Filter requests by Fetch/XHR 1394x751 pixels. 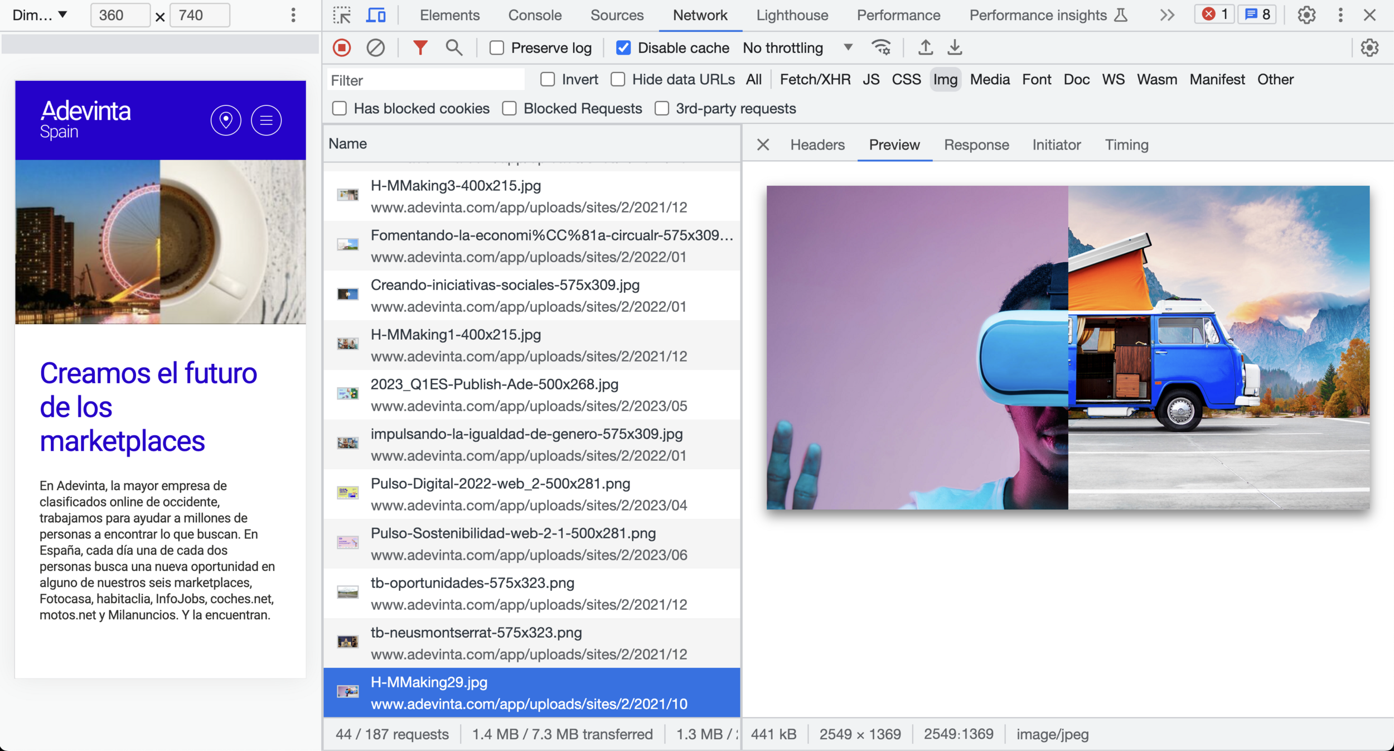[x=815, y=80]
